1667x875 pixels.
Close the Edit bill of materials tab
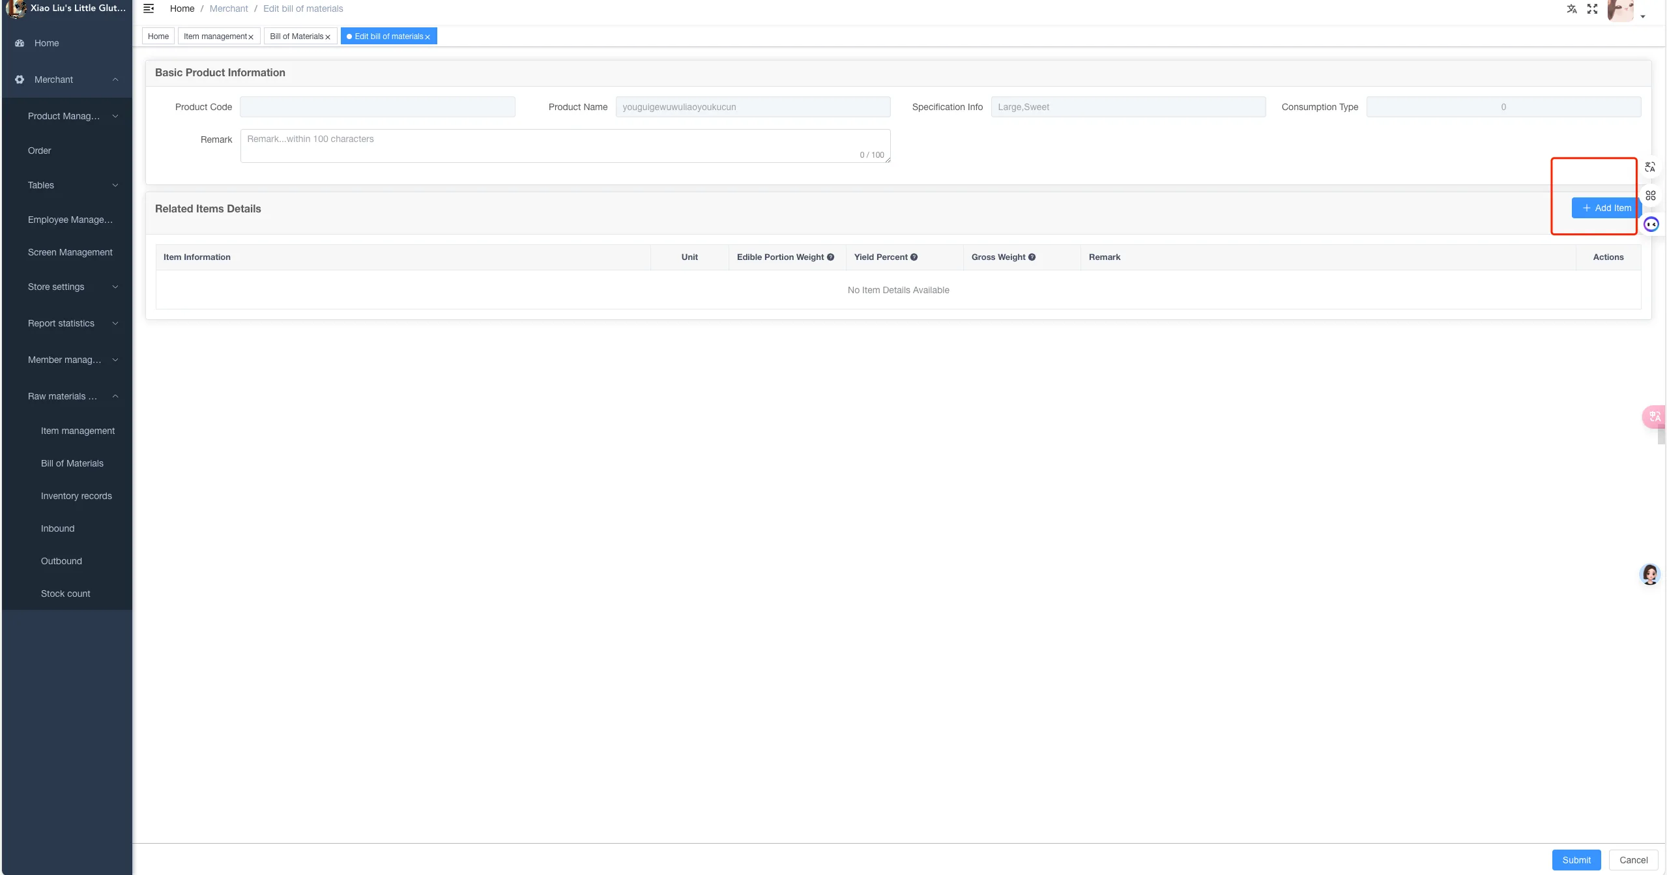pos(428,37)
